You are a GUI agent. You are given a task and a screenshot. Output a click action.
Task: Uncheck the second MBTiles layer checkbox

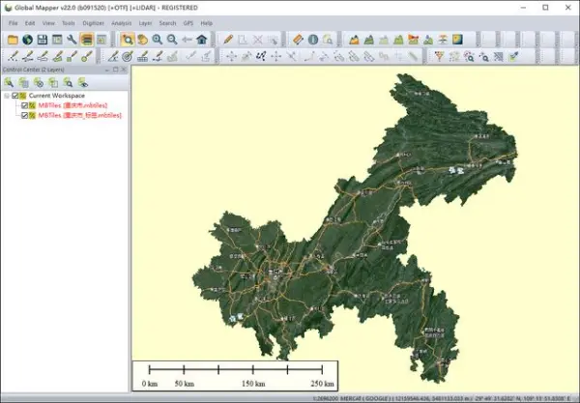[x=25, y=115]
